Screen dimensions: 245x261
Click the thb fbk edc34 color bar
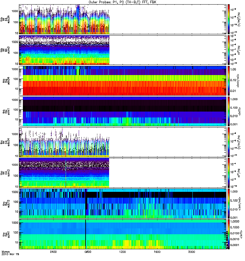[229, 81]
